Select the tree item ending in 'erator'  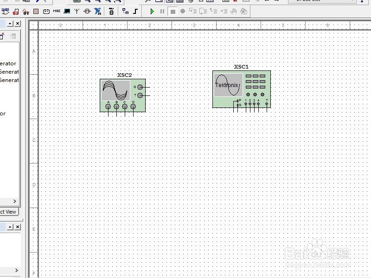pos(8,63)
